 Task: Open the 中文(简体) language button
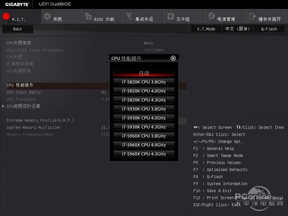[238, 29]
